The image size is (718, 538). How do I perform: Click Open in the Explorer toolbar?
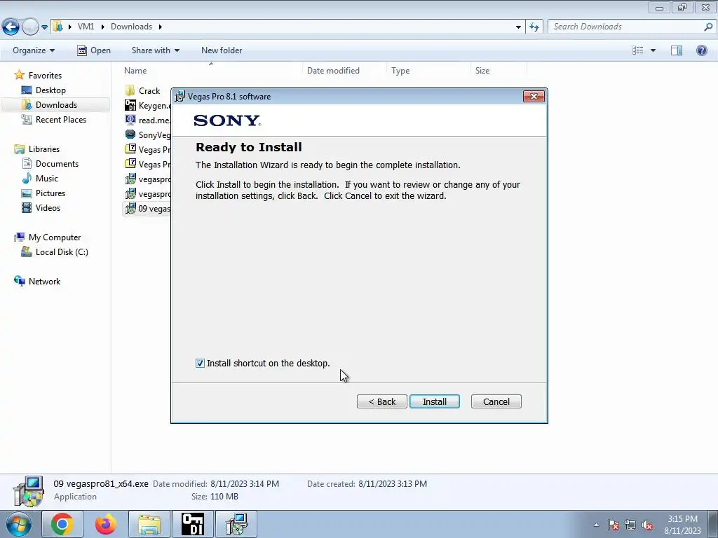click(x=94, y=50)
